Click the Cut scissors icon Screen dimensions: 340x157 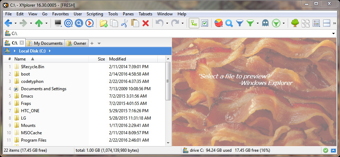[x=124, y=23]
